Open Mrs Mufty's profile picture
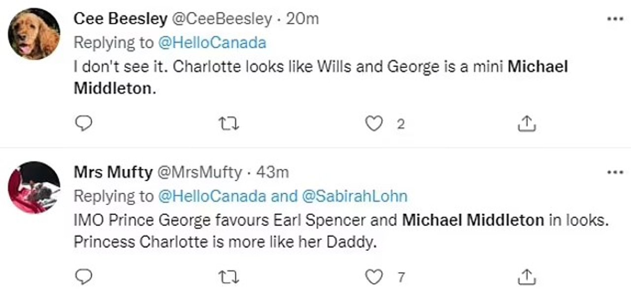This screenshot has width=631, height=295. (34, 187)
